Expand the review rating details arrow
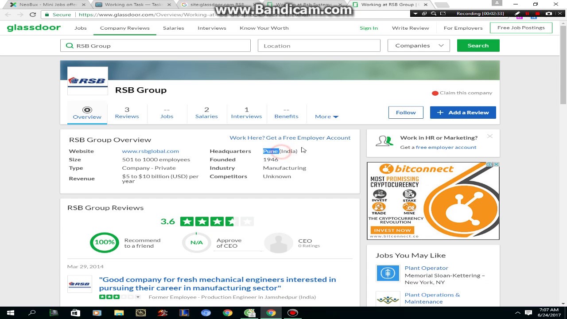The width and height of the screenshot is (567, 319). [138, 297]
